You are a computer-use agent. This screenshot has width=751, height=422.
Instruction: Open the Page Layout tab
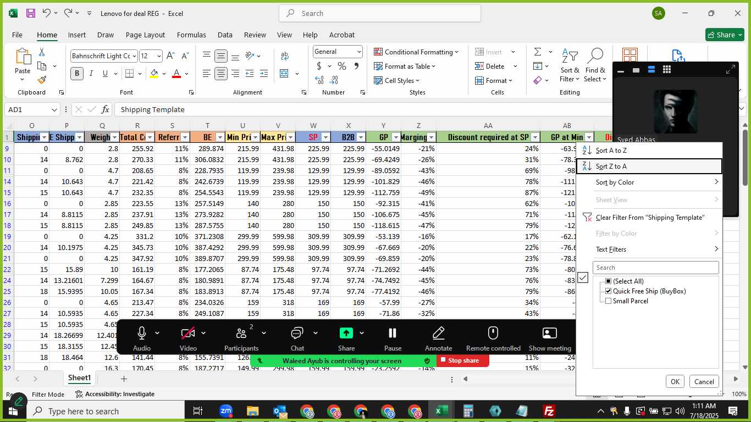pyautogui.click(x=145, y=35)
